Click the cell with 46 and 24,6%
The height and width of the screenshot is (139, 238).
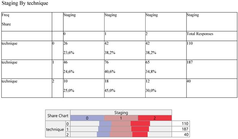[x=84, y=69]
